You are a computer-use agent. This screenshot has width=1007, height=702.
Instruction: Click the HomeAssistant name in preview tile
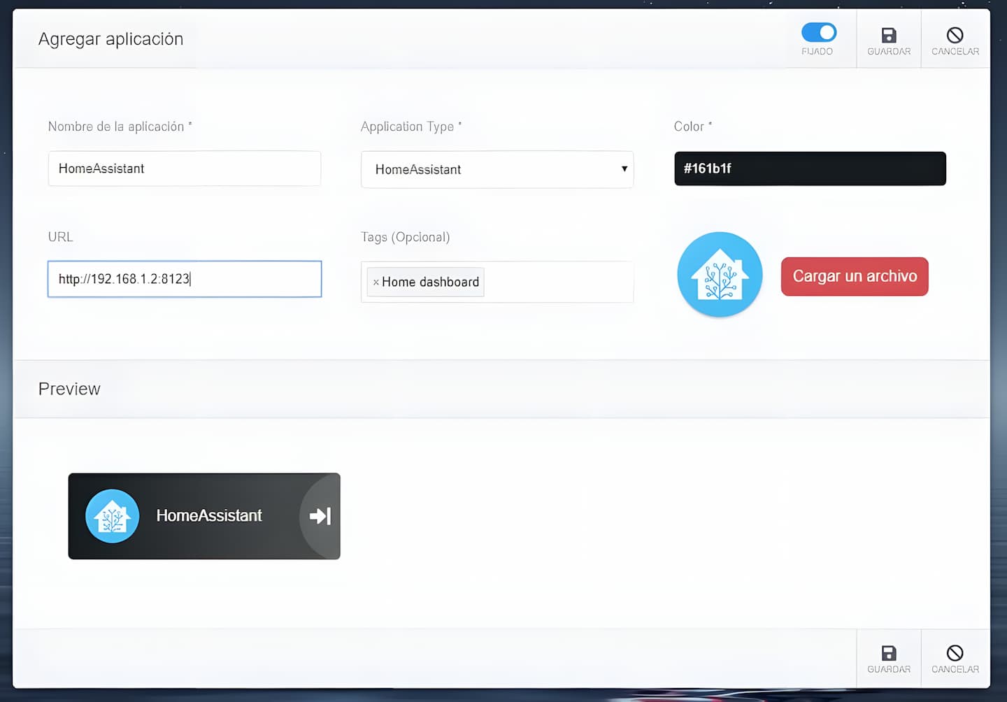click(209, 516)
